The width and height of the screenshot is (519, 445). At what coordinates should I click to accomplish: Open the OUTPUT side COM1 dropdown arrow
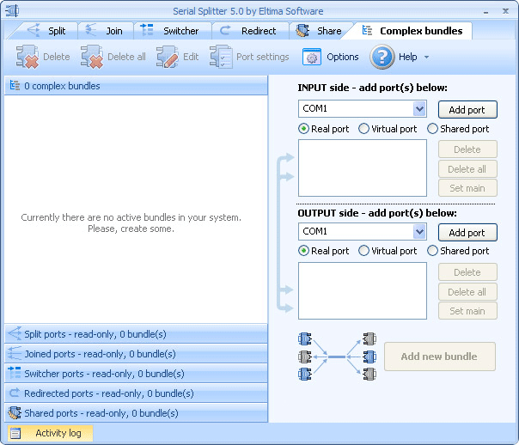(419, 232)
